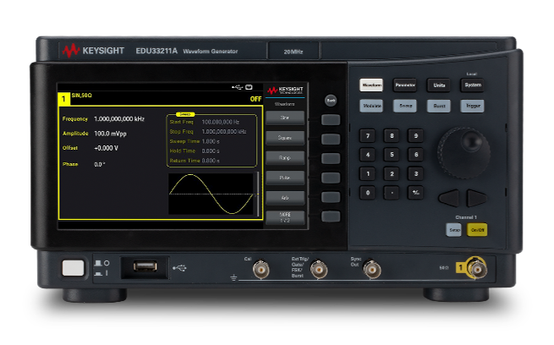The image size is (554, 345).
Task: Click the Start Freq row in Sweep box
Action: click(205, 122)
